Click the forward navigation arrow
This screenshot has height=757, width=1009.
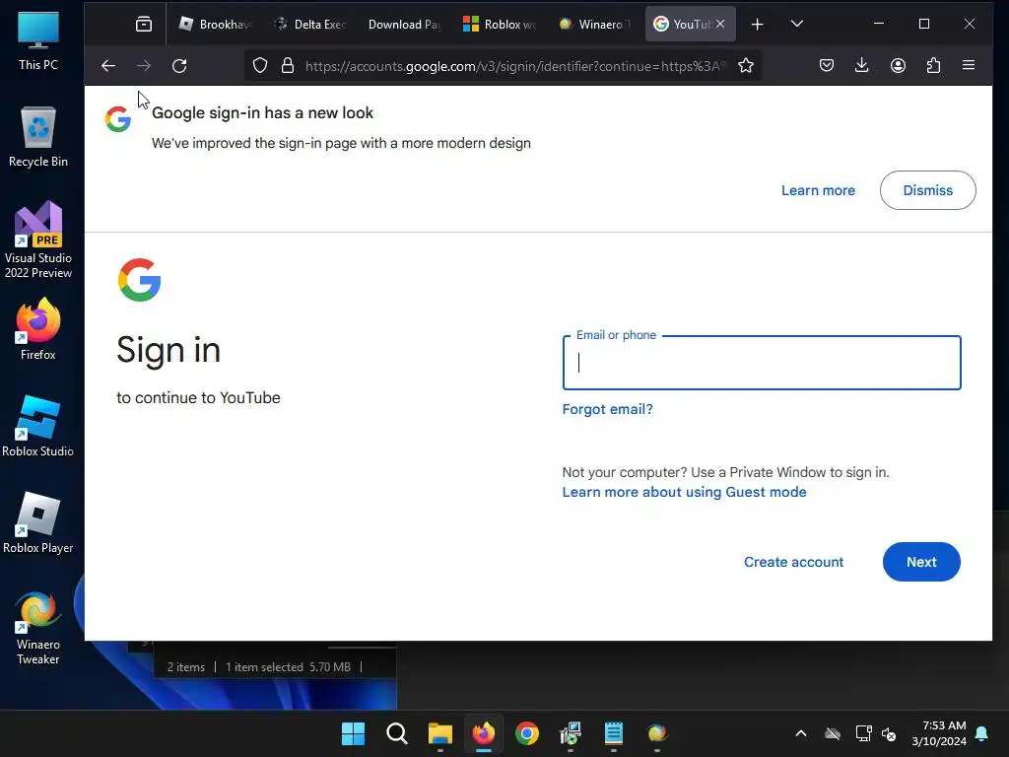(x=144, y=66)
